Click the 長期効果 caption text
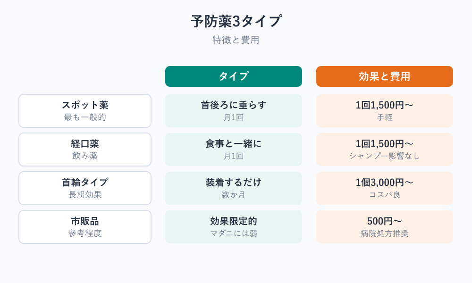This screenshot has height=283, width=472. pos(85,195)
